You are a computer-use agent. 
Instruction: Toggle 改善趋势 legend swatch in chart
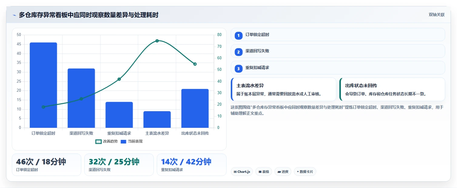(98, 141)
